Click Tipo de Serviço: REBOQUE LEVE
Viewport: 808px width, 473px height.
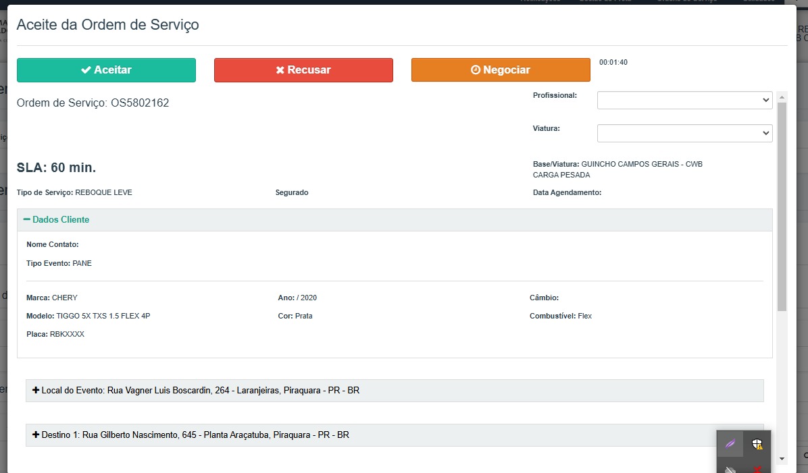click(74, 192)
